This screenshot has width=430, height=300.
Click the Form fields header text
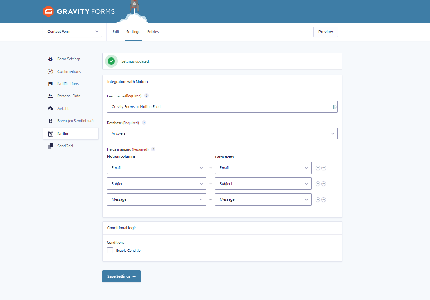pos(224,157)
